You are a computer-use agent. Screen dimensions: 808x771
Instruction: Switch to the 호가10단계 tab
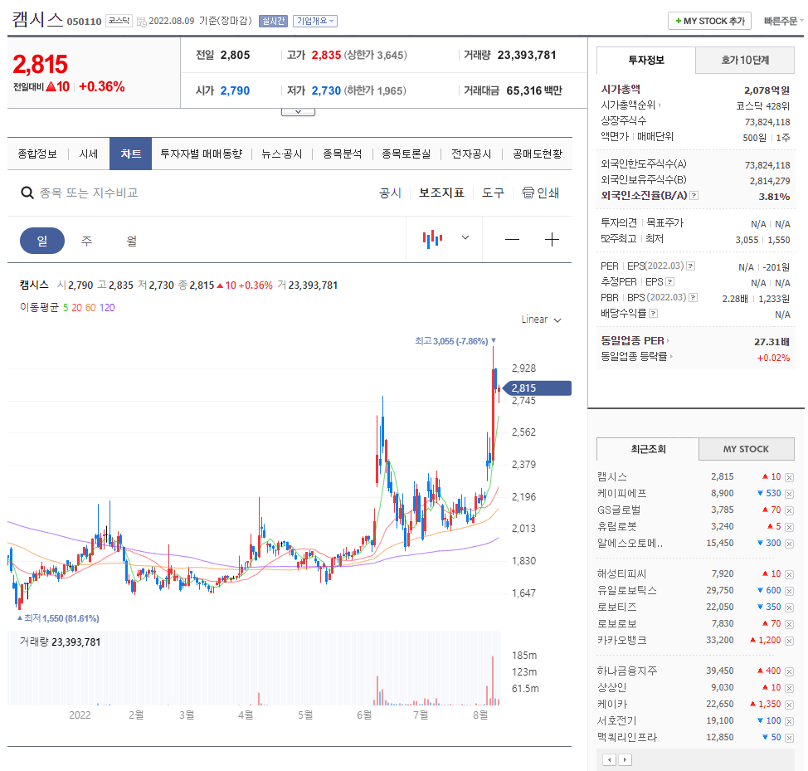pyautogui.click(x=745, y=61)
